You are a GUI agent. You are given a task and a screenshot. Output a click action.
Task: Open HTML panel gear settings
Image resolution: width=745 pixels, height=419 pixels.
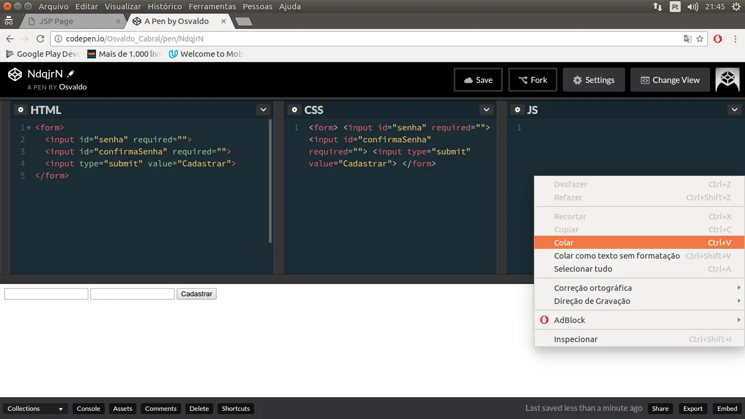click(x=21, y=110)
